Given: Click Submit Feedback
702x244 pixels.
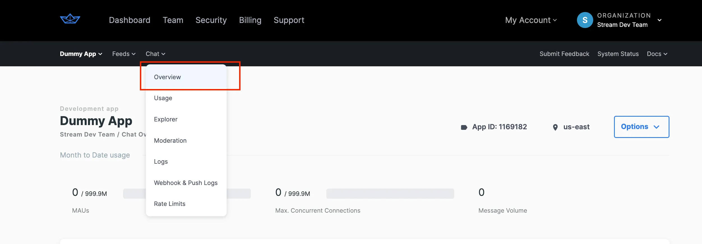Looking at the screenshot, I should click(x=564, y=54).
